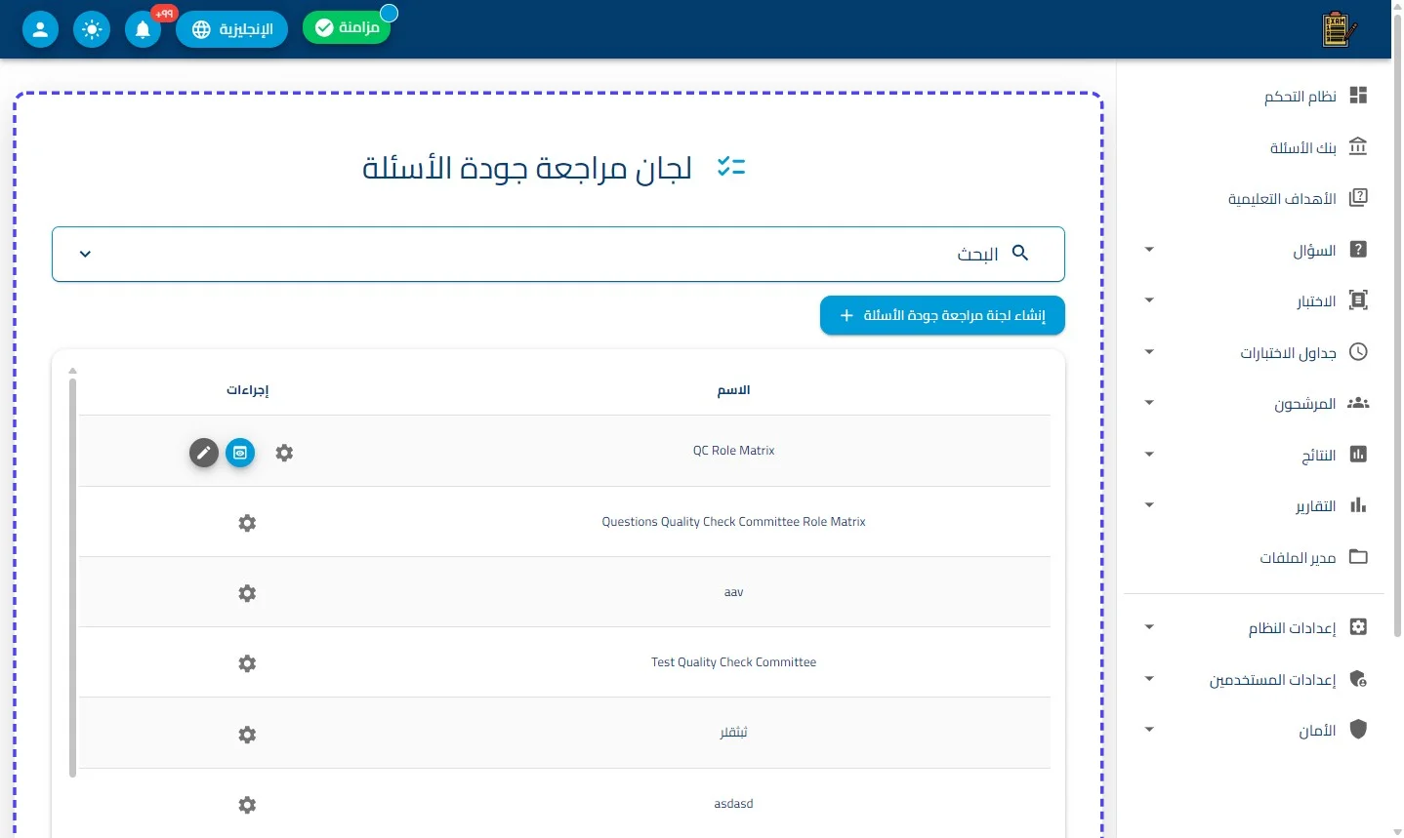Switch language with الإنجليزية button
The image size is (1404, 838).
pos(232,29)
